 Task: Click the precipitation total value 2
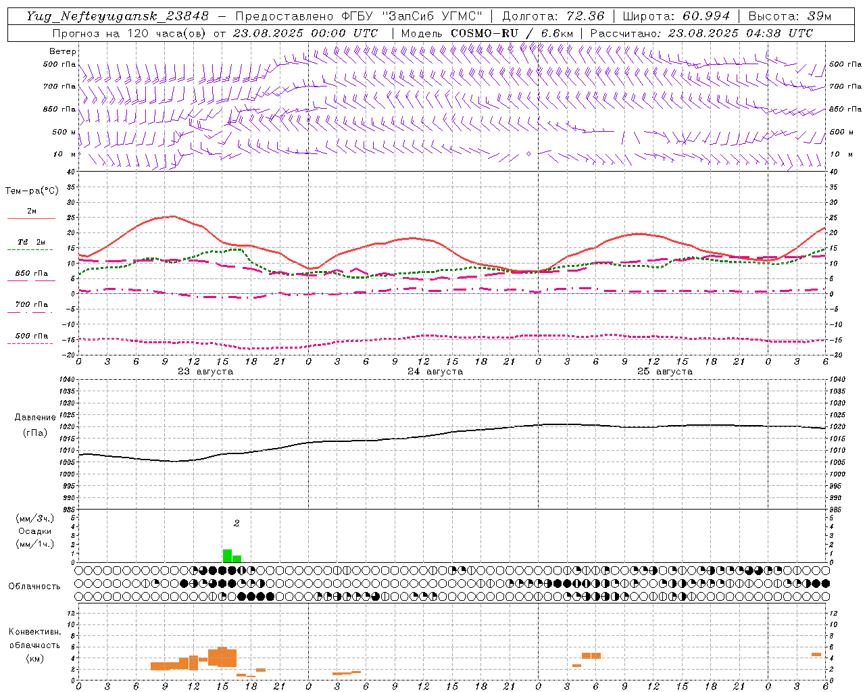pyautogui.click(x=237, y=523)
